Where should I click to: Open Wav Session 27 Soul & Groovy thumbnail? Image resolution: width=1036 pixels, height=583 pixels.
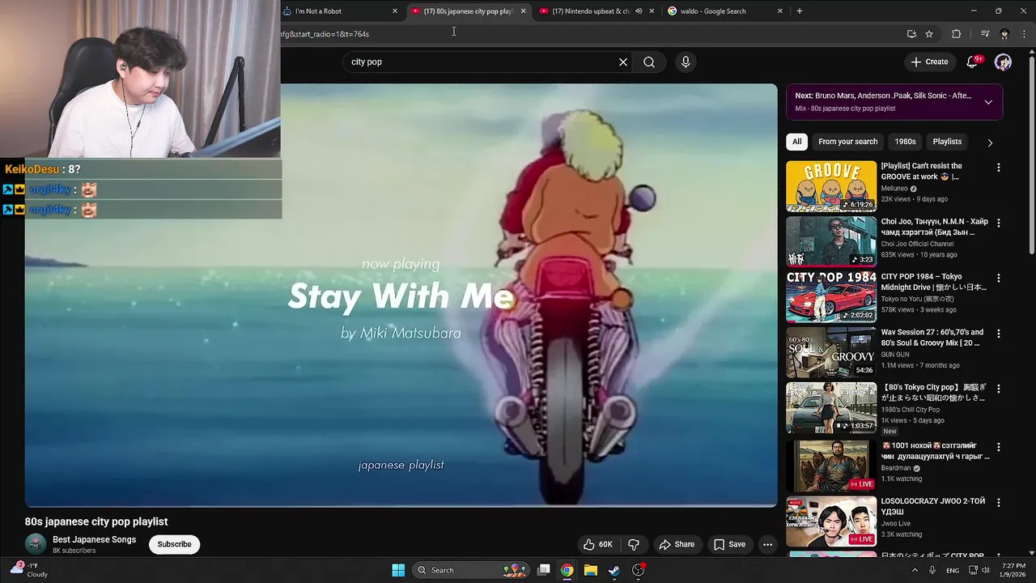(831, 352)
